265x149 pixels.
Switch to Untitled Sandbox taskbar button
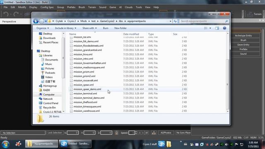75,144
